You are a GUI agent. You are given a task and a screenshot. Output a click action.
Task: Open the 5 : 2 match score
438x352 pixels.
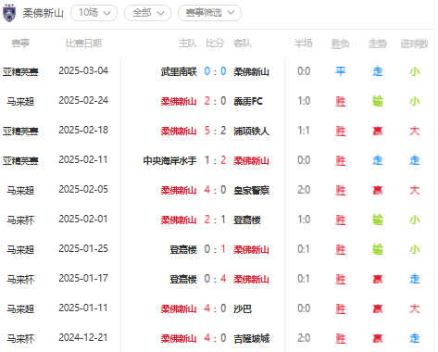pos(215,131)
